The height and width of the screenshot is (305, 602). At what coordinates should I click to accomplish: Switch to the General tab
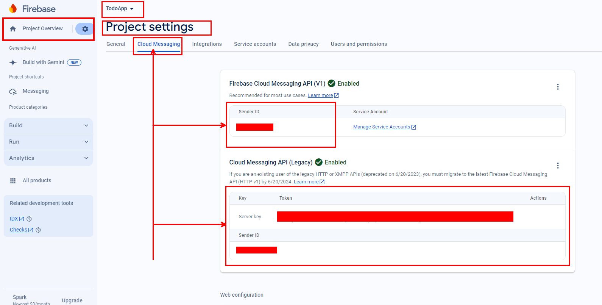[116, 44]
